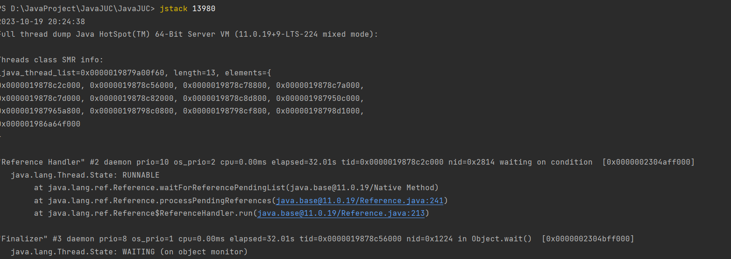This screenshot has height=259, width=731.
Task: Click the "Reference Handler" thread name
Action: (x=43, y=162)
